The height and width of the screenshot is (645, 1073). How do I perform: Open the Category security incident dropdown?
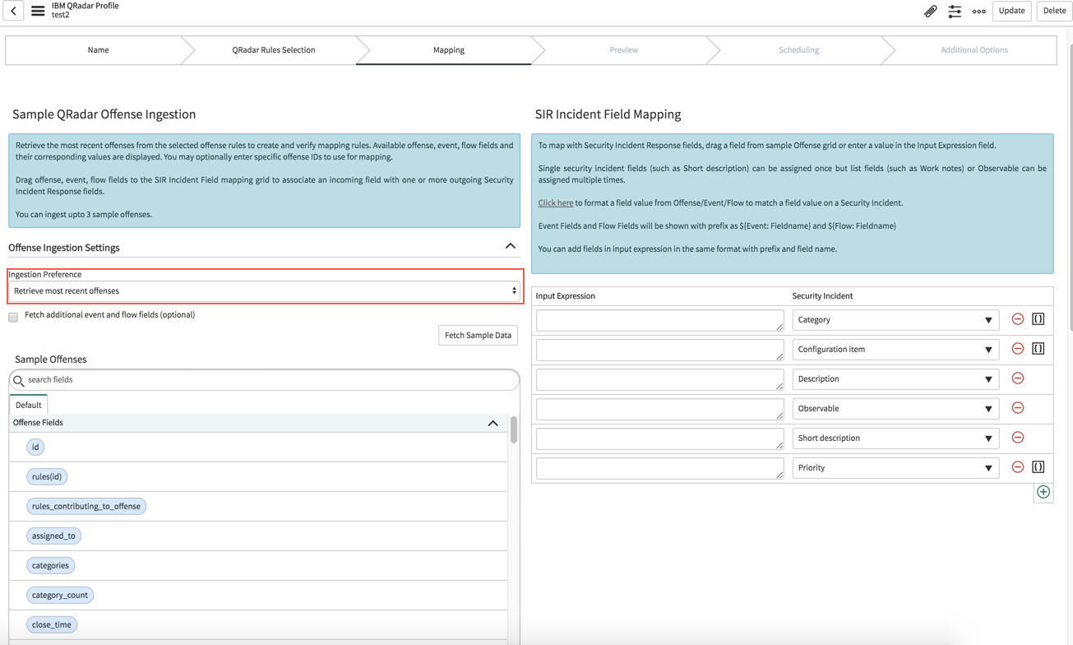click(x=895, y=320)
